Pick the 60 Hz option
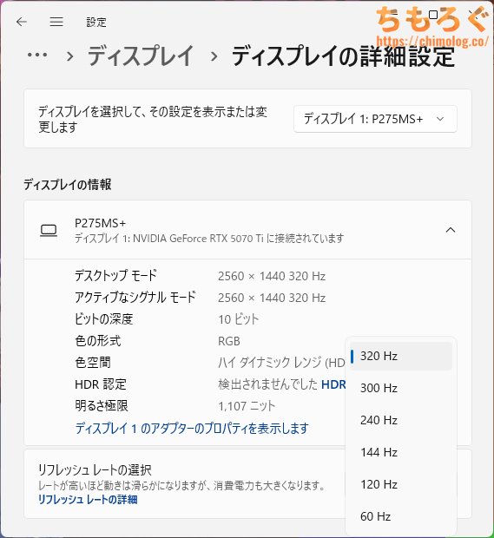Image resolution: width=494 pixels, height=538 pixels. pos(400,516)
